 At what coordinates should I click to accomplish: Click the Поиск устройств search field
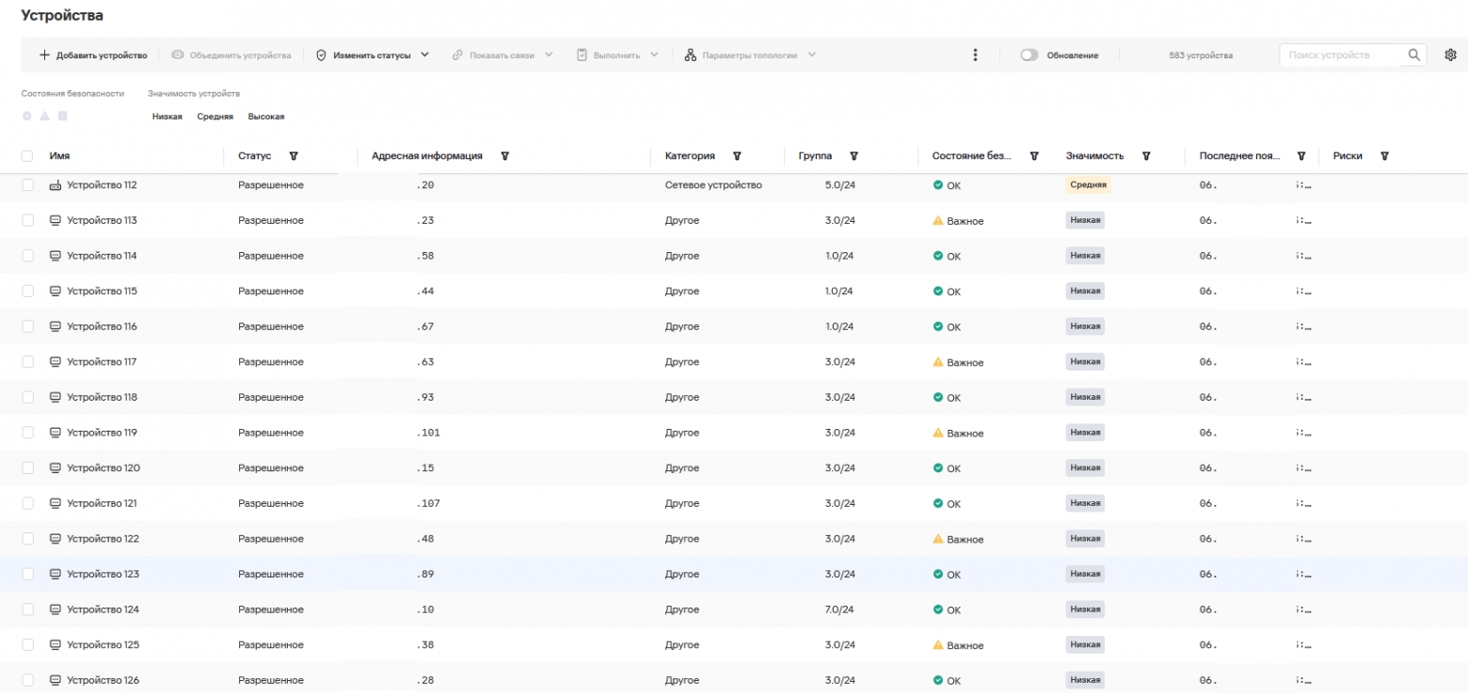pyautogui.click(x=1343, y=55)
